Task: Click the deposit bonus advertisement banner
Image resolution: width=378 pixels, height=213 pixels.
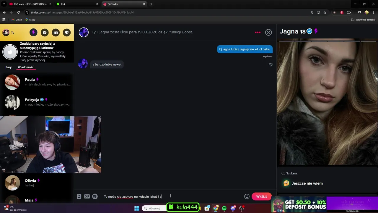Action: pos(324,205)
